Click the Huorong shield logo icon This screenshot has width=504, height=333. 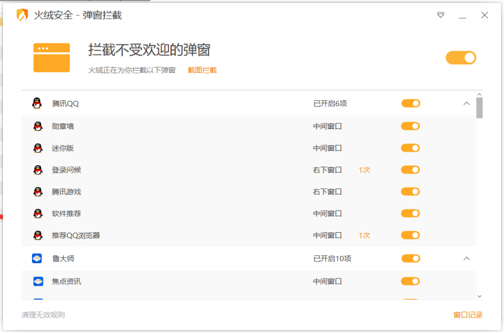(22, 15)
